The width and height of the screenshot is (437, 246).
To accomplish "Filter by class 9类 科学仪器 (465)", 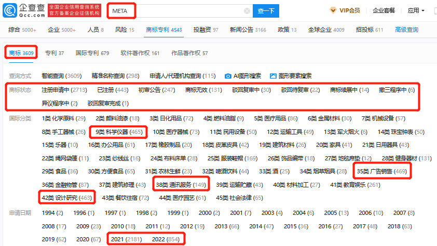I will point(119,132).
